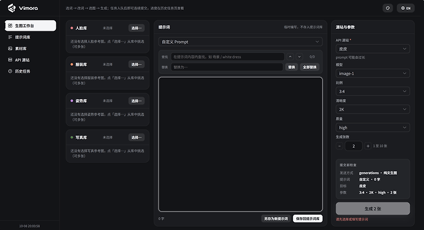Image resolution: width=424 pixels, height=230 pixels.
Task: Click the sidebar timestamp at bottom left
Action: [x=29, y=226]
